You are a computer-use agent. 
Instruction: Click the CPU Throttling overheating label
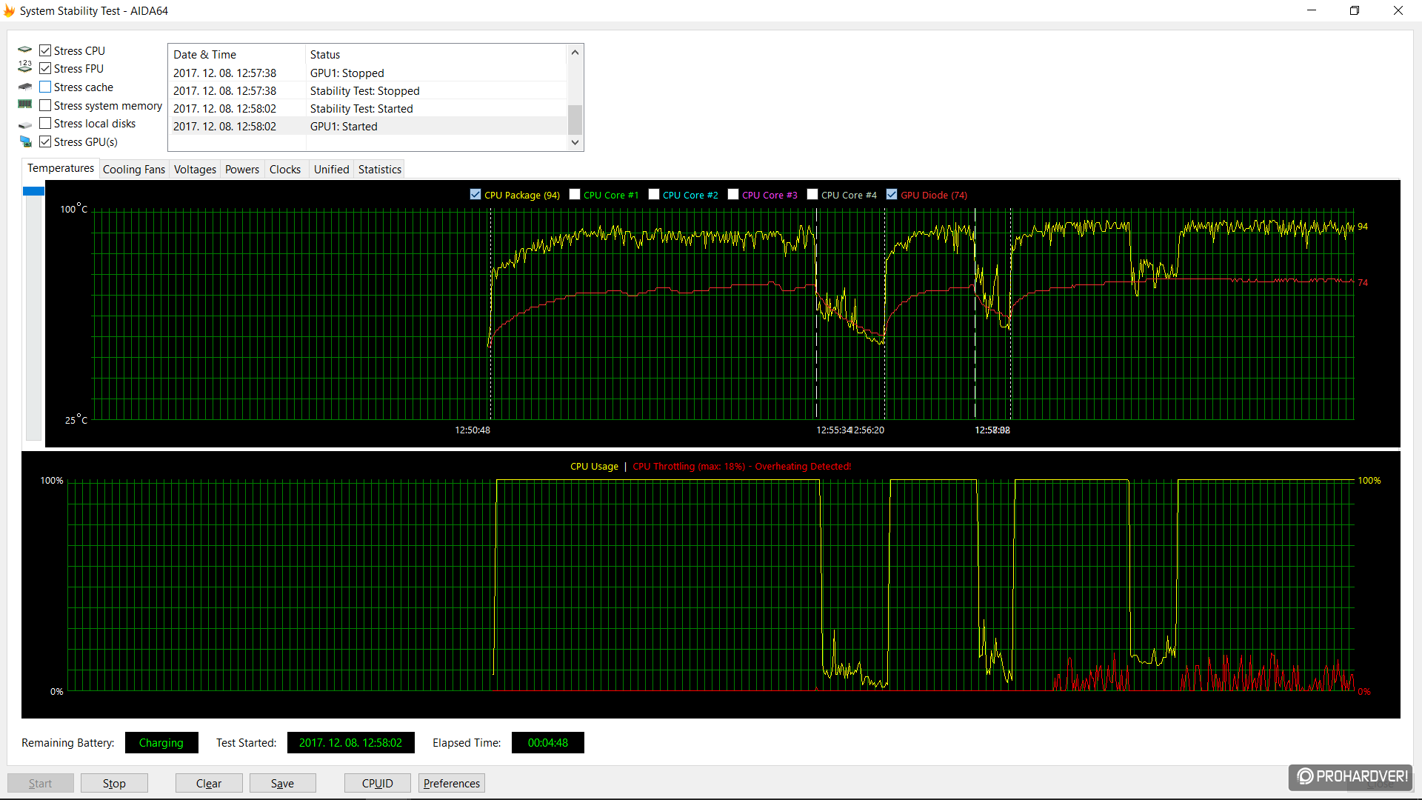coord(742,466)
